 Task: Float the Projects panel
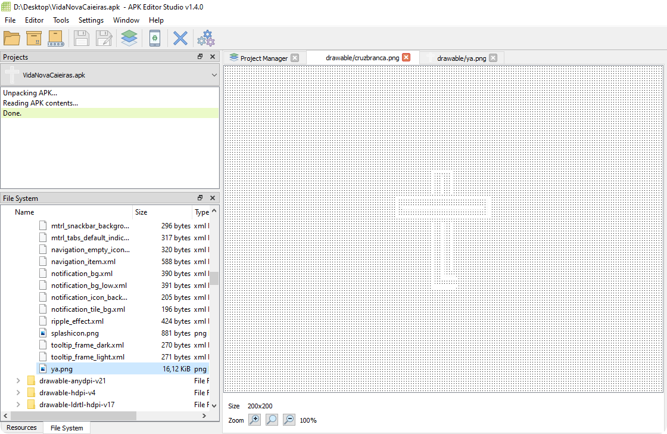point(200,57)
